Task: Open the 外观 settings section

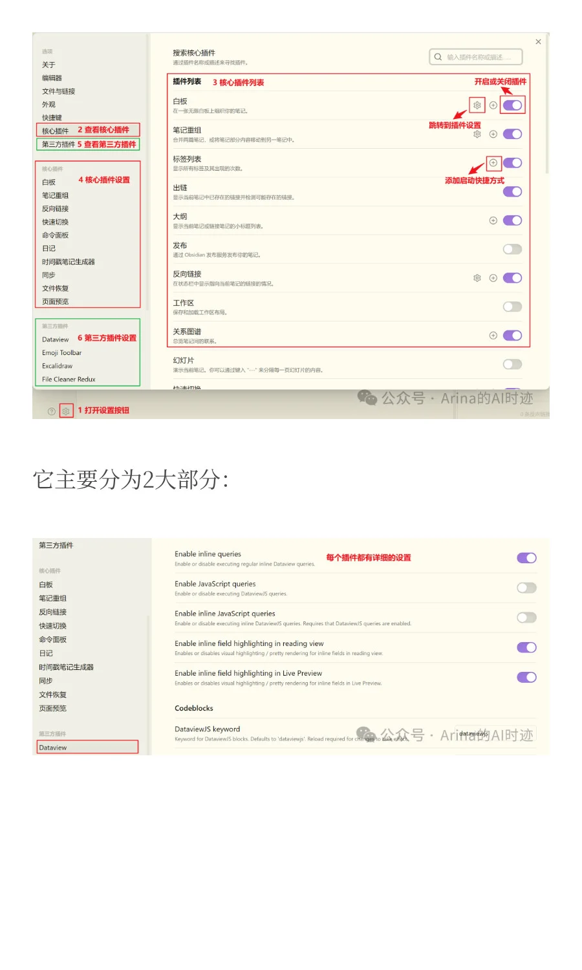Action: coord(47,104)
